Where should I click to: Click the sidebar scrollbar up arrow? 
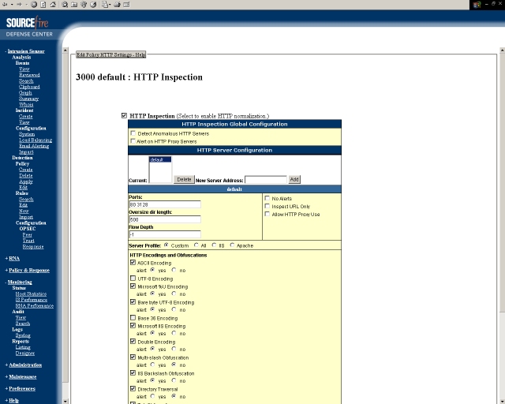[x=65, y=50]
